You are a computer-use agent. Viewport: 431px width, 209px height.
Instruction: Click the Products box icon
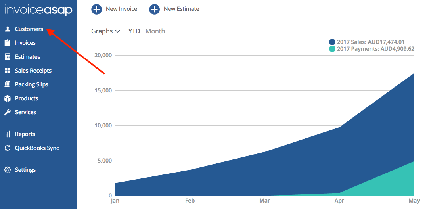click(7, 98)
